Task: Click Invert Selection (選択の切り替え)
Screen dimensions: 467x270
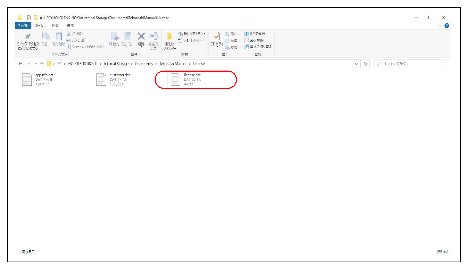Action: click(258, 47)
